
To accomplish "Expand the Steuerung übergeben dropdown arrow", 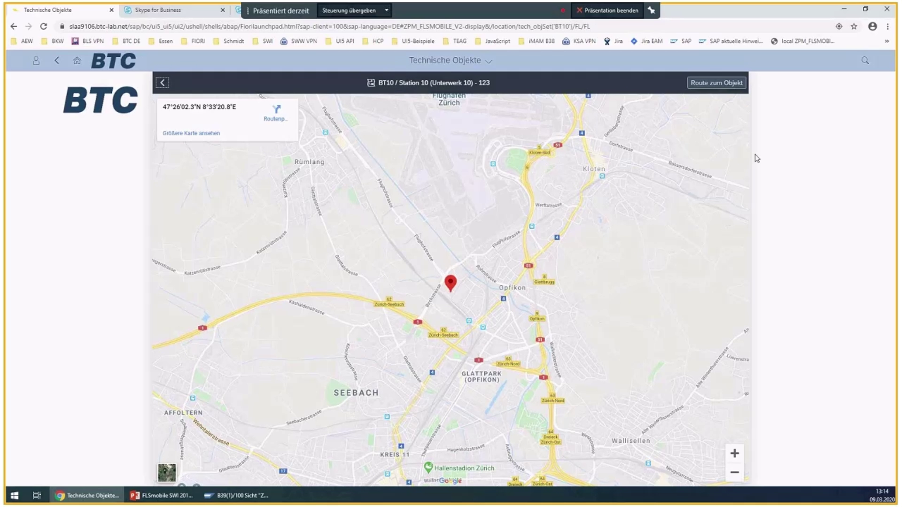I will (386, 10).
